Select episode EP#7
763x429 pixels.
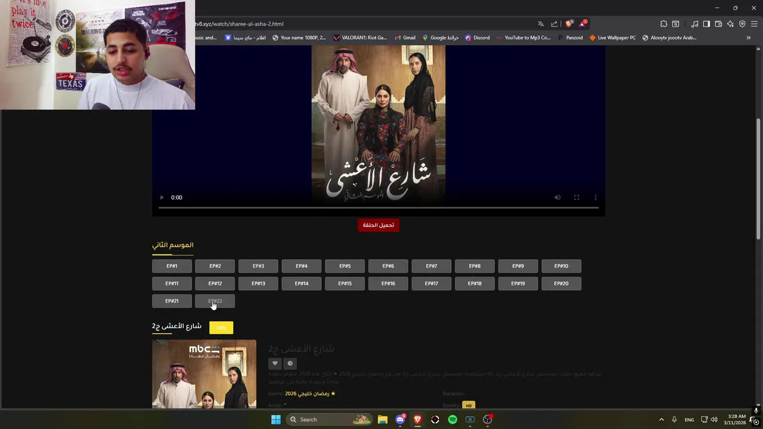tap(432, 266)
